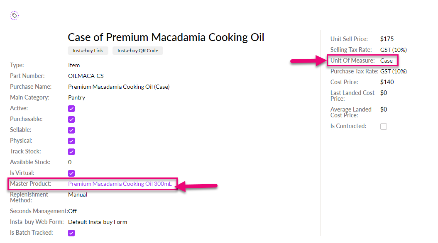Click the product tag icon

[x=15, y=16]
